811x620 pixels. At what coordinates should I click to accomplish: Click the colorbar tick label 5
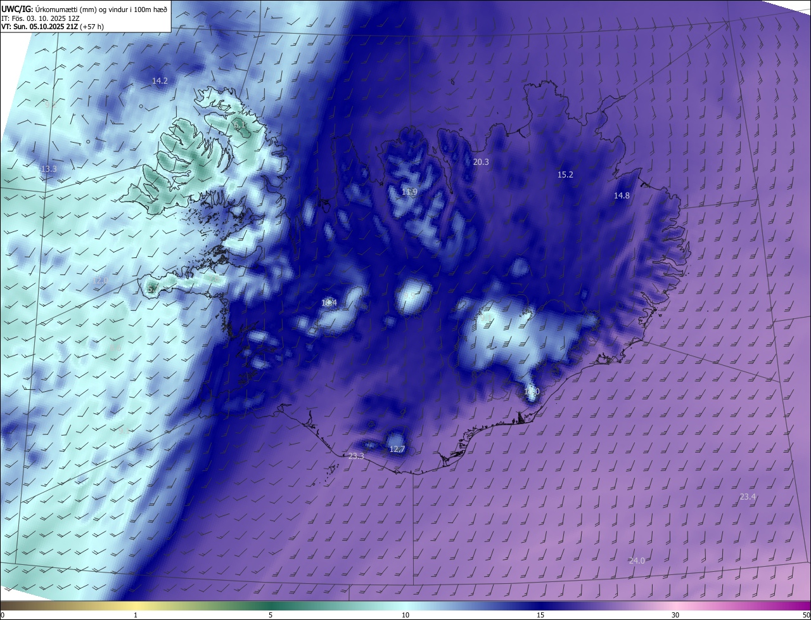point(271,615)
